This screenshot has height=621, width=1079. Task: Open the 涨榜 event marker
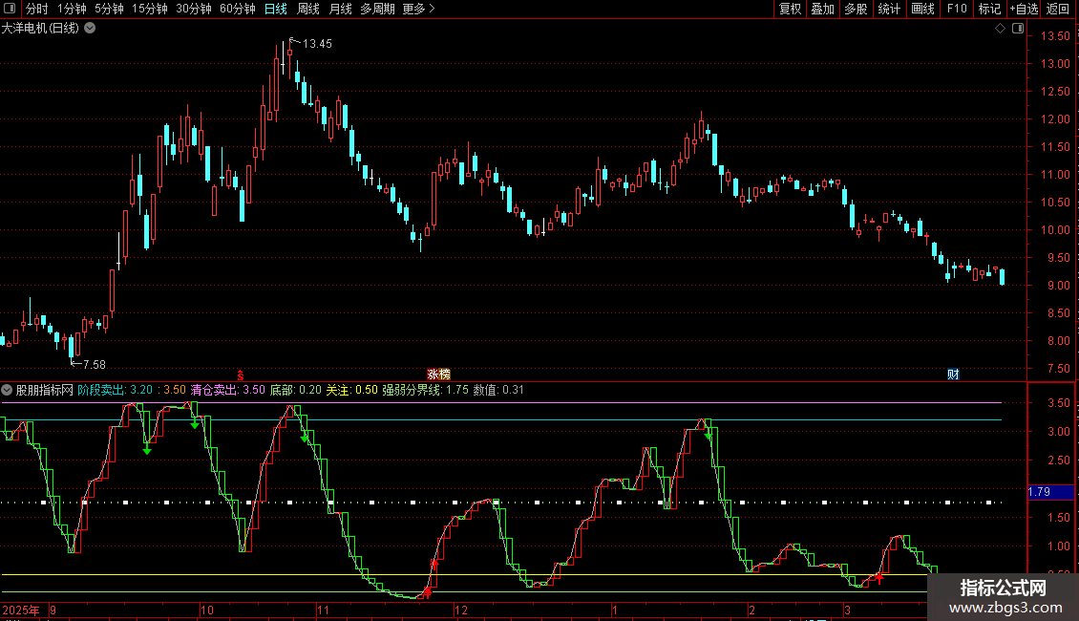tap(438, 374)
